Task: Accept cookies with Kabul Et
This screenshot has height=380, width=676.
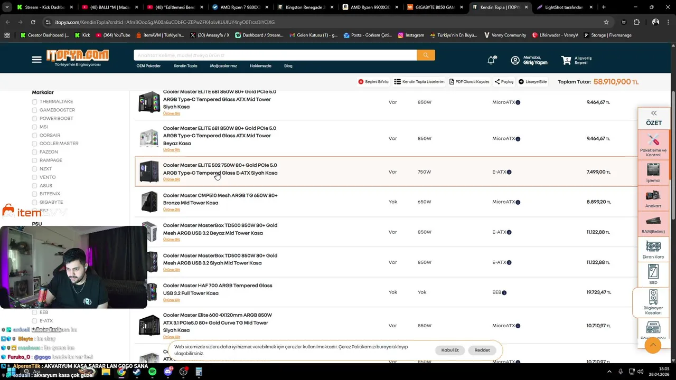Action: tap(450, 350)
